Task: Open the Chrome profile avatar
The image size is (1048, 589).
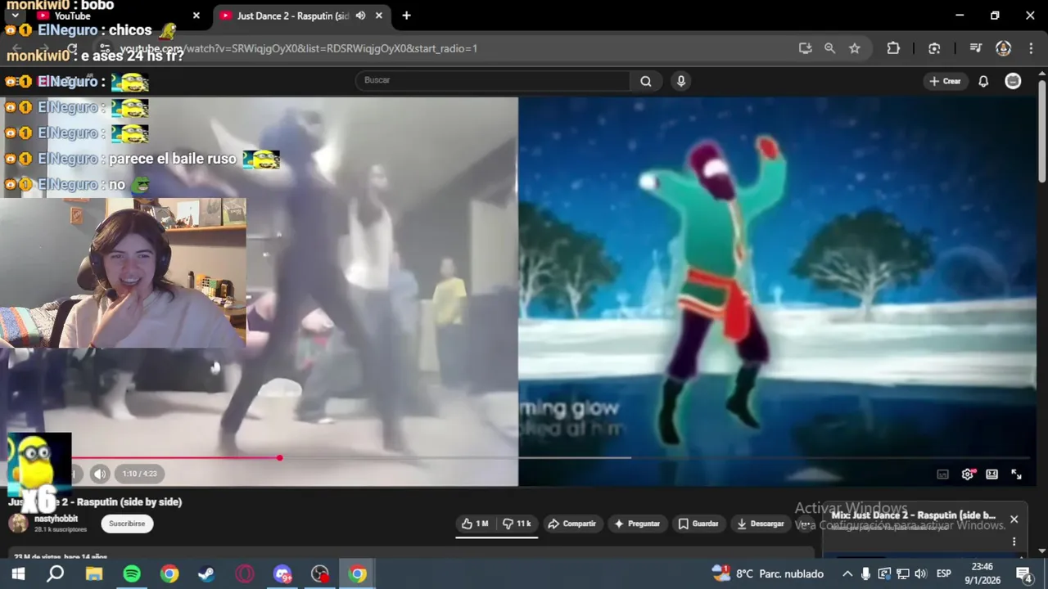Action: (1003, 48)
